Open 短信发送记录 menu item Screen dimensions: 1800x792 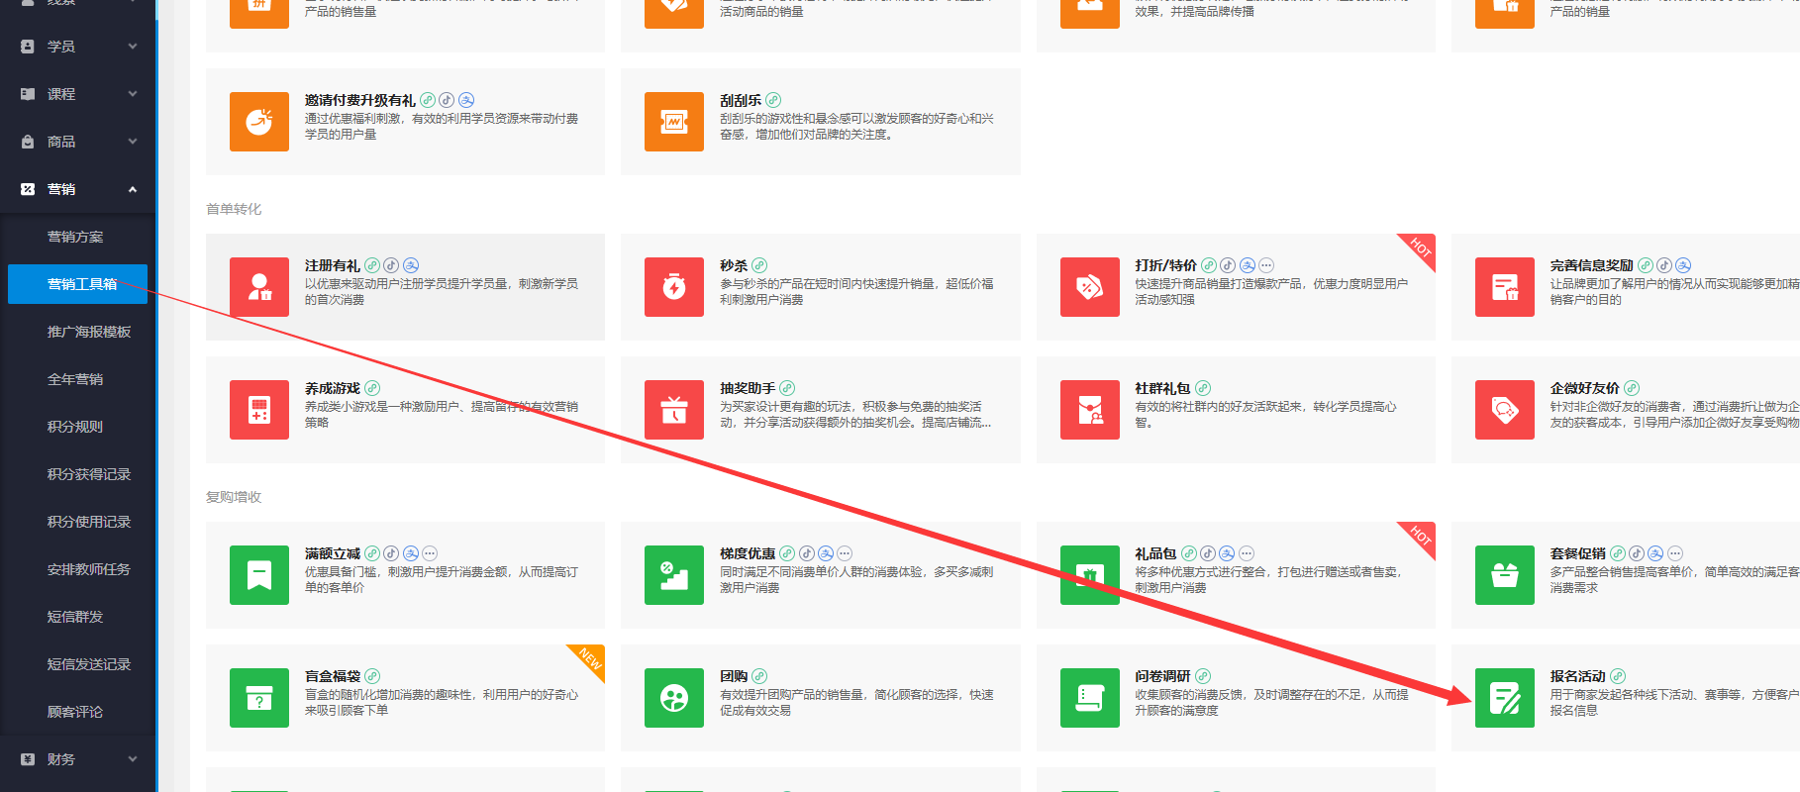(x=89, y=664)
